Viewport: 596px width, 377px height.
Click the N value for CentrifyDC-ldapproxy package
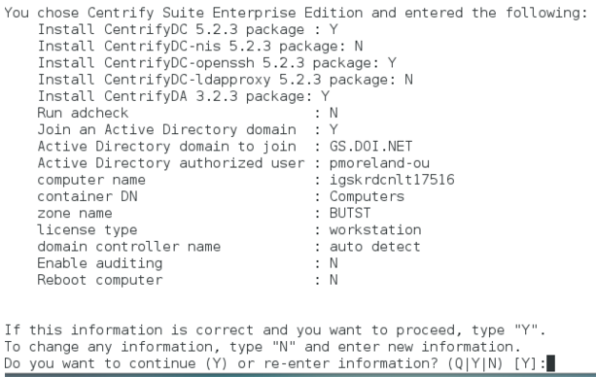click(x=408, y=80)
